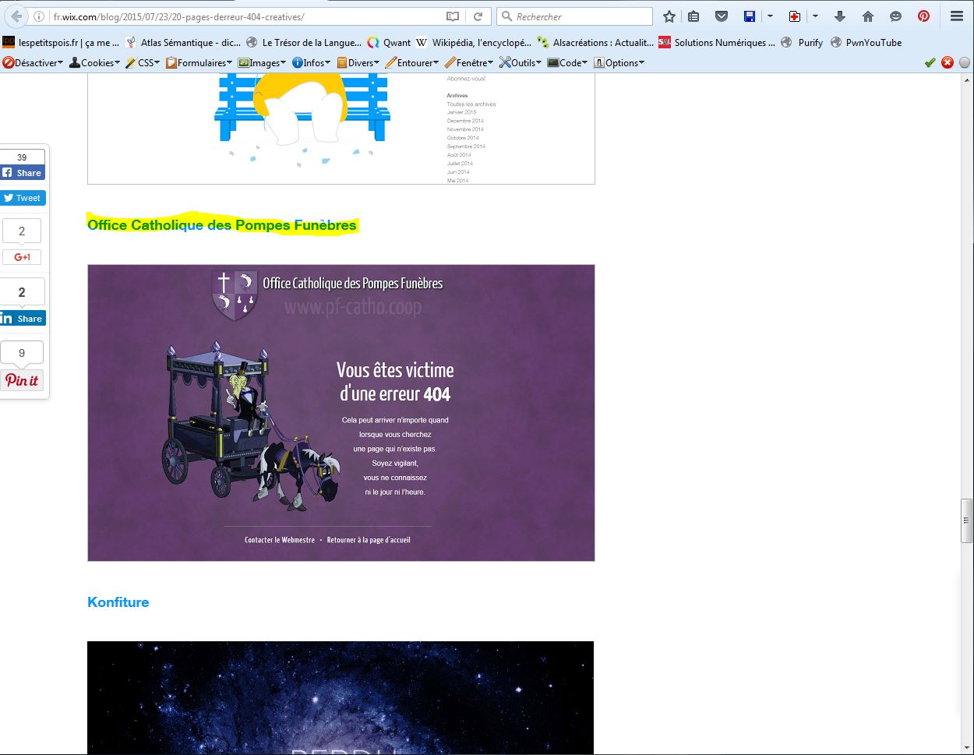This screenshot has width=974, height=755.
Task: Reload the page with the refresh icon
Action: [x=478, y=16]
